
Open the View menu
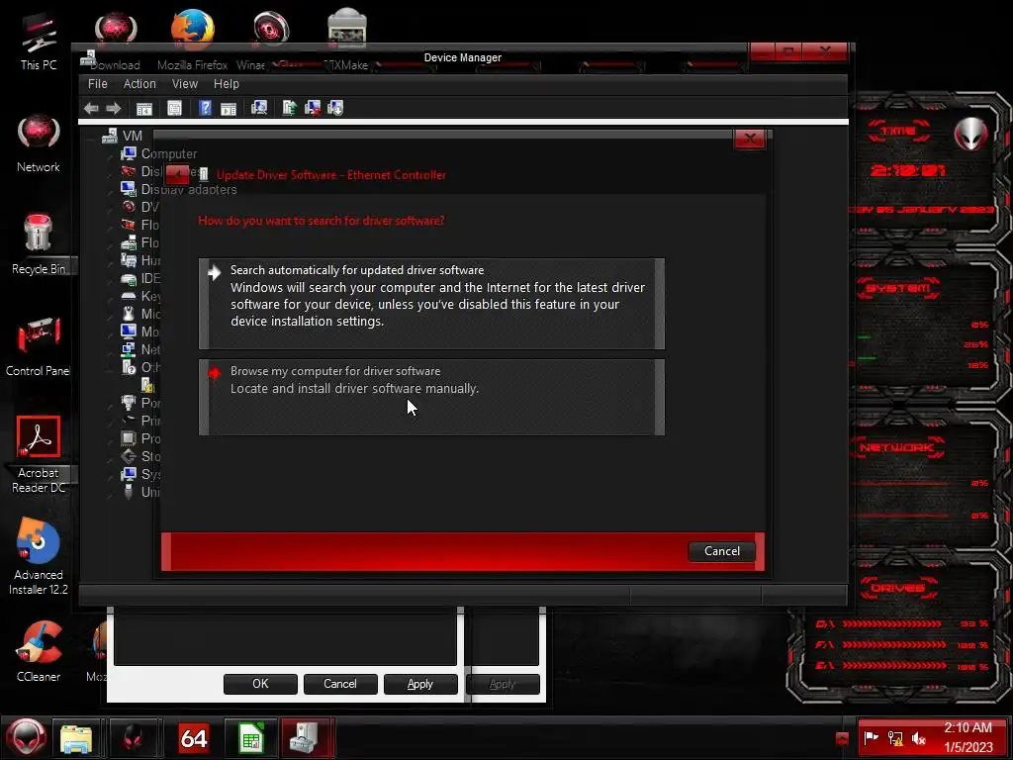click(x=185, y=84)
